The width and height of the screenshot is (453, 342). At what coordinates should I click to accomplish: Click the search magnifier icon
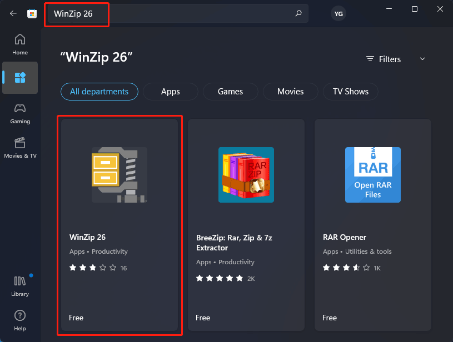click(298, 13)
